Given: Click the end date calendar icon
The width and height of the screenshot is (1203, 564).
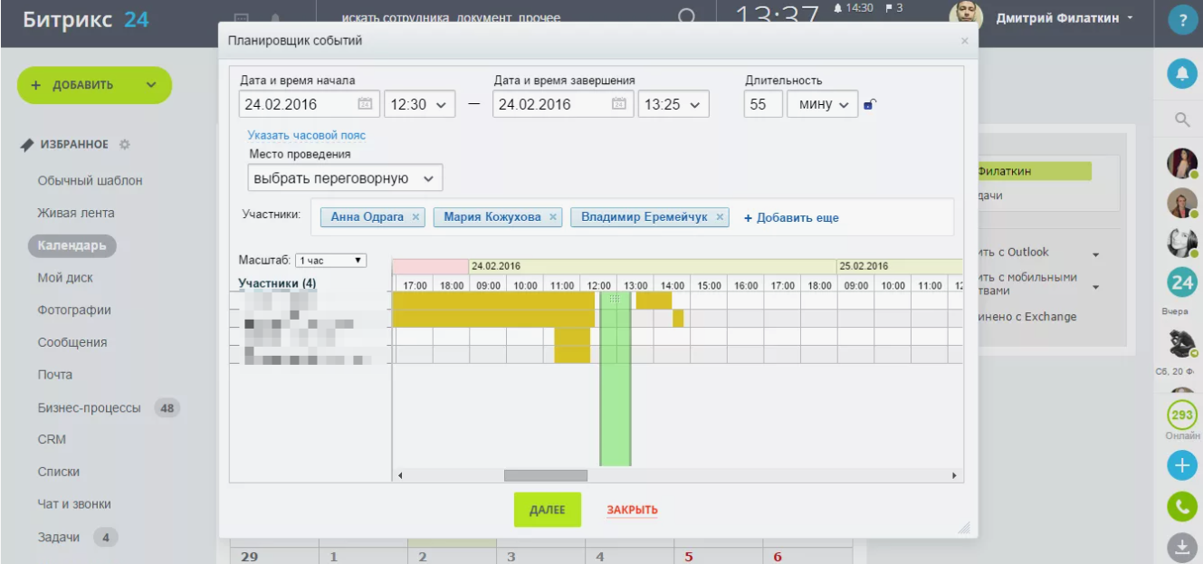Looking at the screenshot, I should click(x=619, y=104).
